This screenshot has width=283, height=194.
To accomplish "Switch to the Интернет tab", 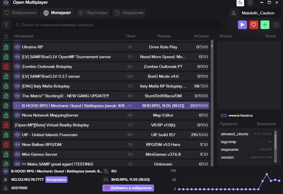I will tap(57, 13).
